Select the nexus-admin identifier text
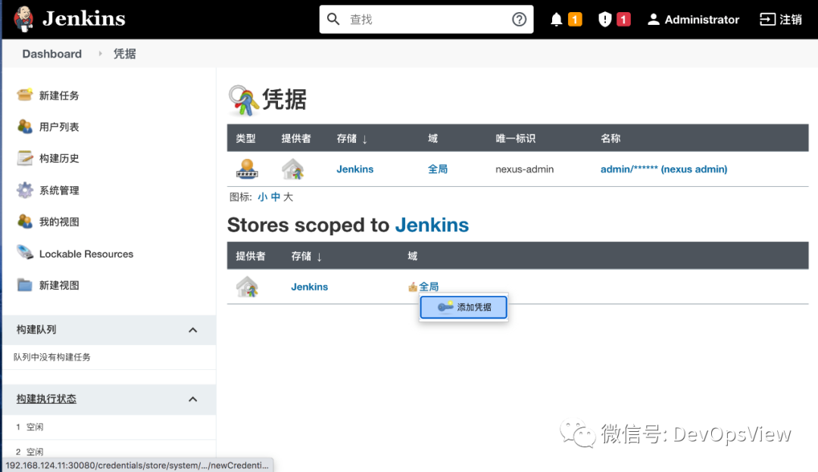Viewport: 818px width, 472px height. click(x=524, y=169)
